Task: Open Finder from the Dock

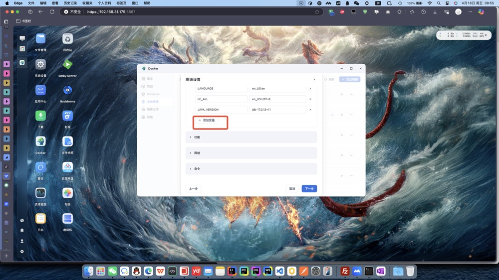Action: click(x=89, y=271)
